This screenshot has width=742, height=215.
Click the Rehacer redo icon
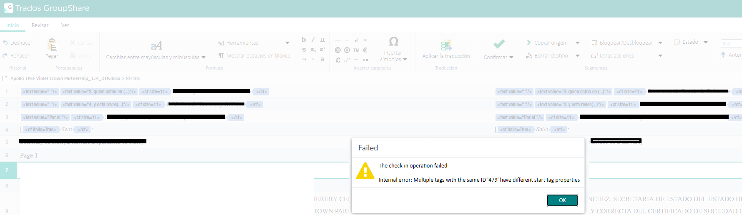tap(5, 55)
